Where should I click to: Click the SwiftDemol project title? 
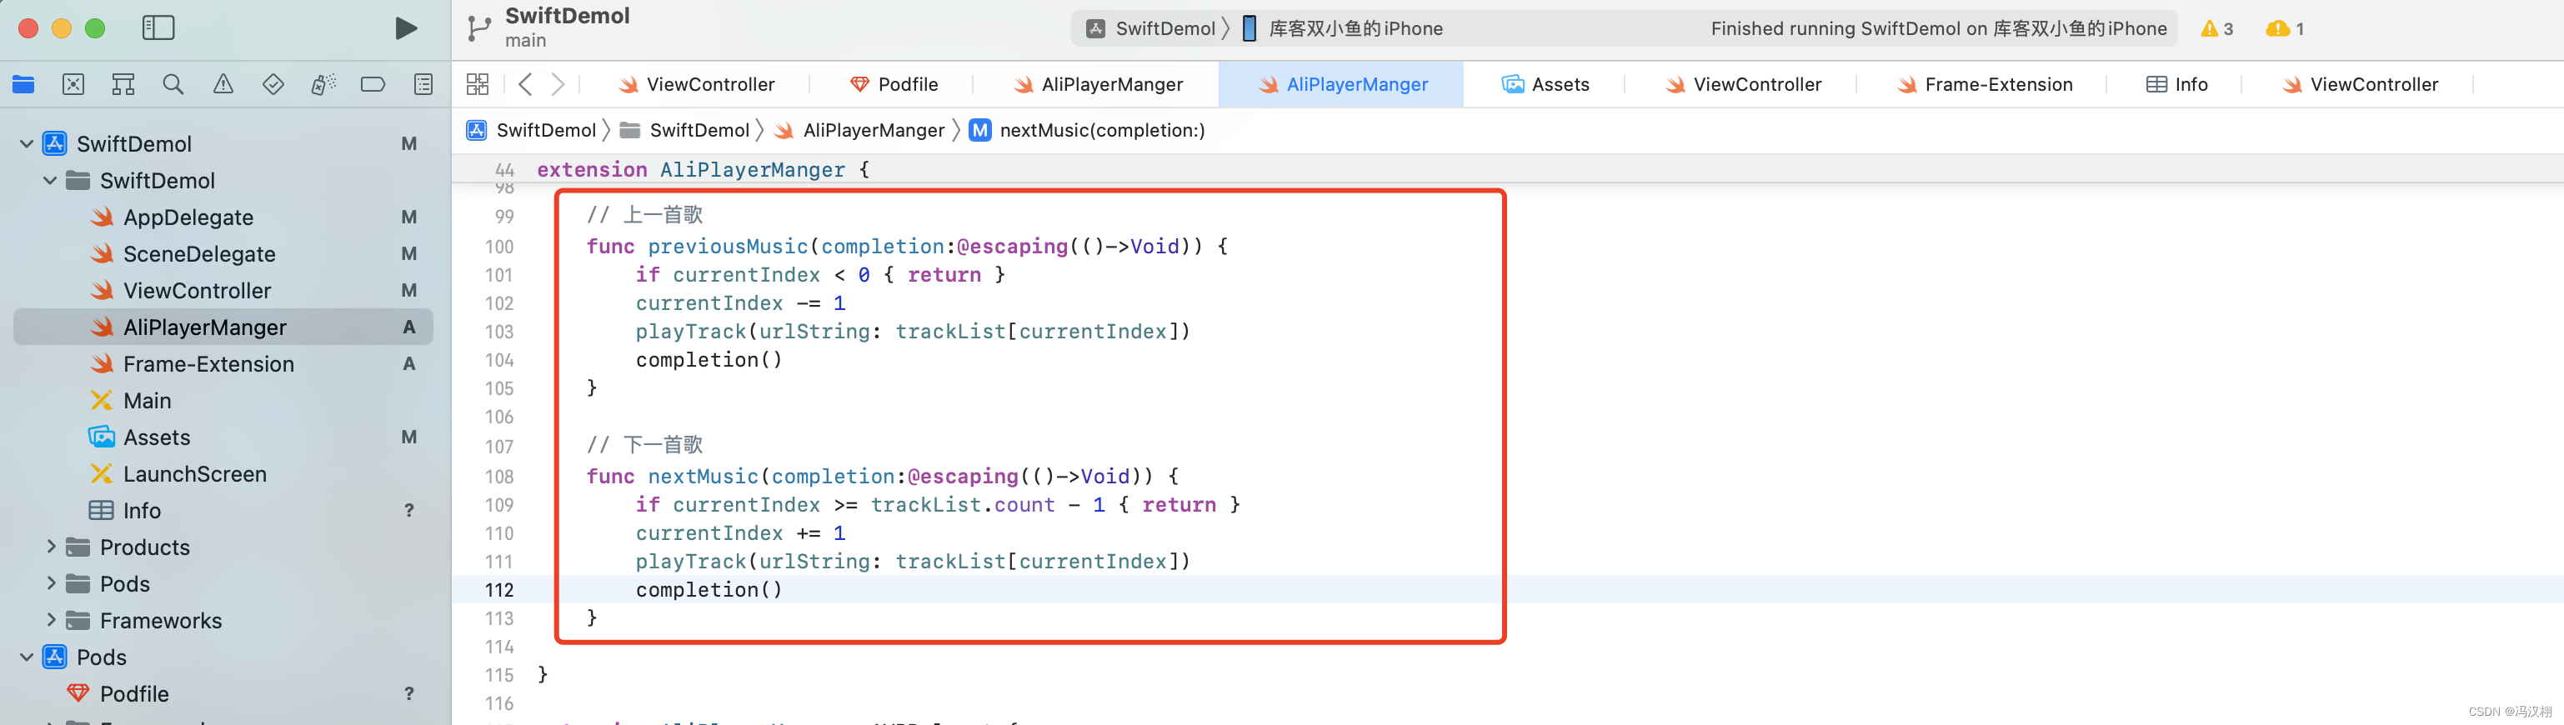click(568, 16)
